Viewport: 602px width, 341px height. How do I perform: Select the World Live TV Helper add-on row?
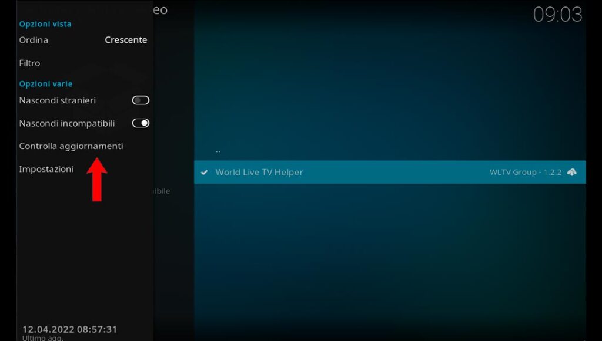tap(390, 172)
